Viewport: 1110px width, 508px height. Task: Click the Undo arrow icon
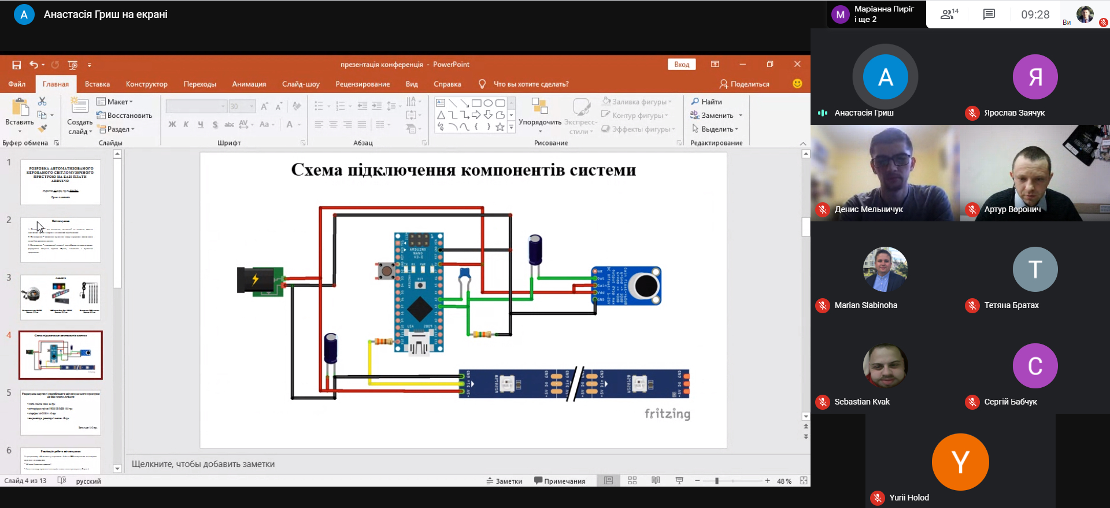click(x=34, y=65)
